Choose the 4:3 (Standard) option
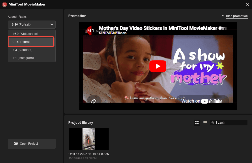Viewport: 252px width, 163px height. (22, 50)
